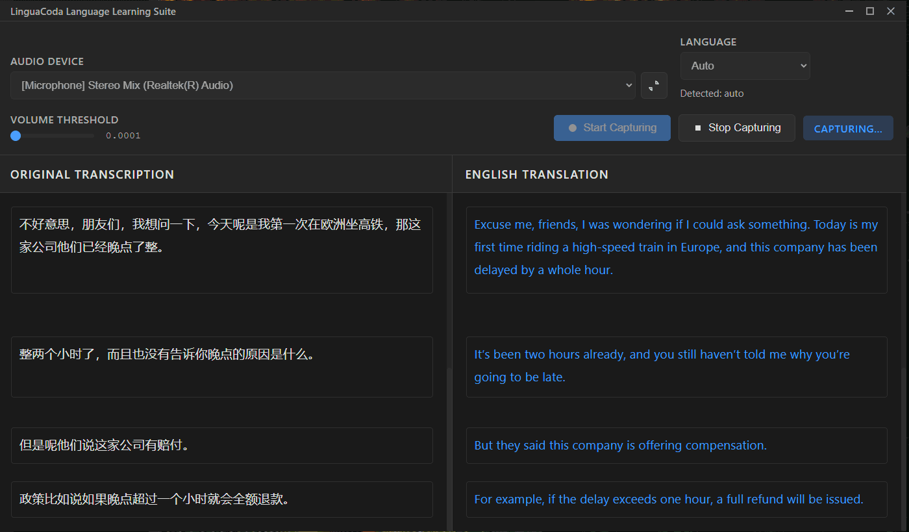Click the chevron on the audio device selector

point(628,85)
